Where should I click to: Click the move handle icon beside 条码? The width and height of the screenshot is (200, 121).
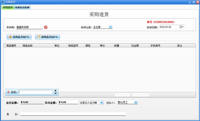(8, 92)
